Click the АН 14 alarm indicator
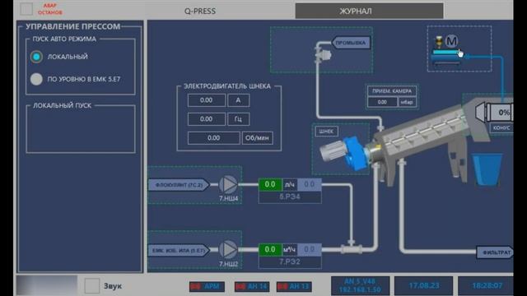 [x=252, y=286]
